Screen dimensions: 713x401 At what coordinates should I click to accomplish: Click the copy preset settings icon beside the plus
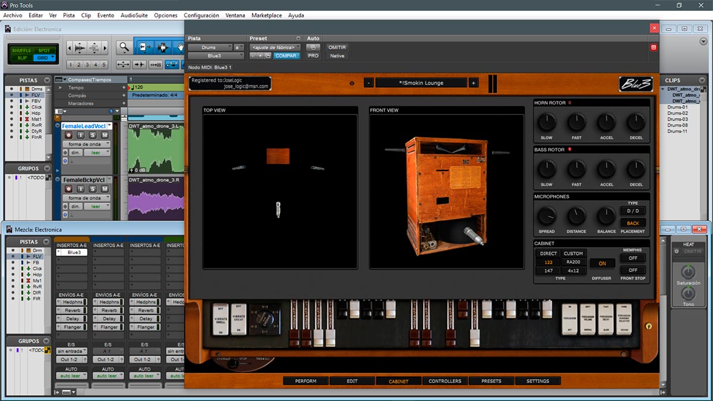coord(268,56)
